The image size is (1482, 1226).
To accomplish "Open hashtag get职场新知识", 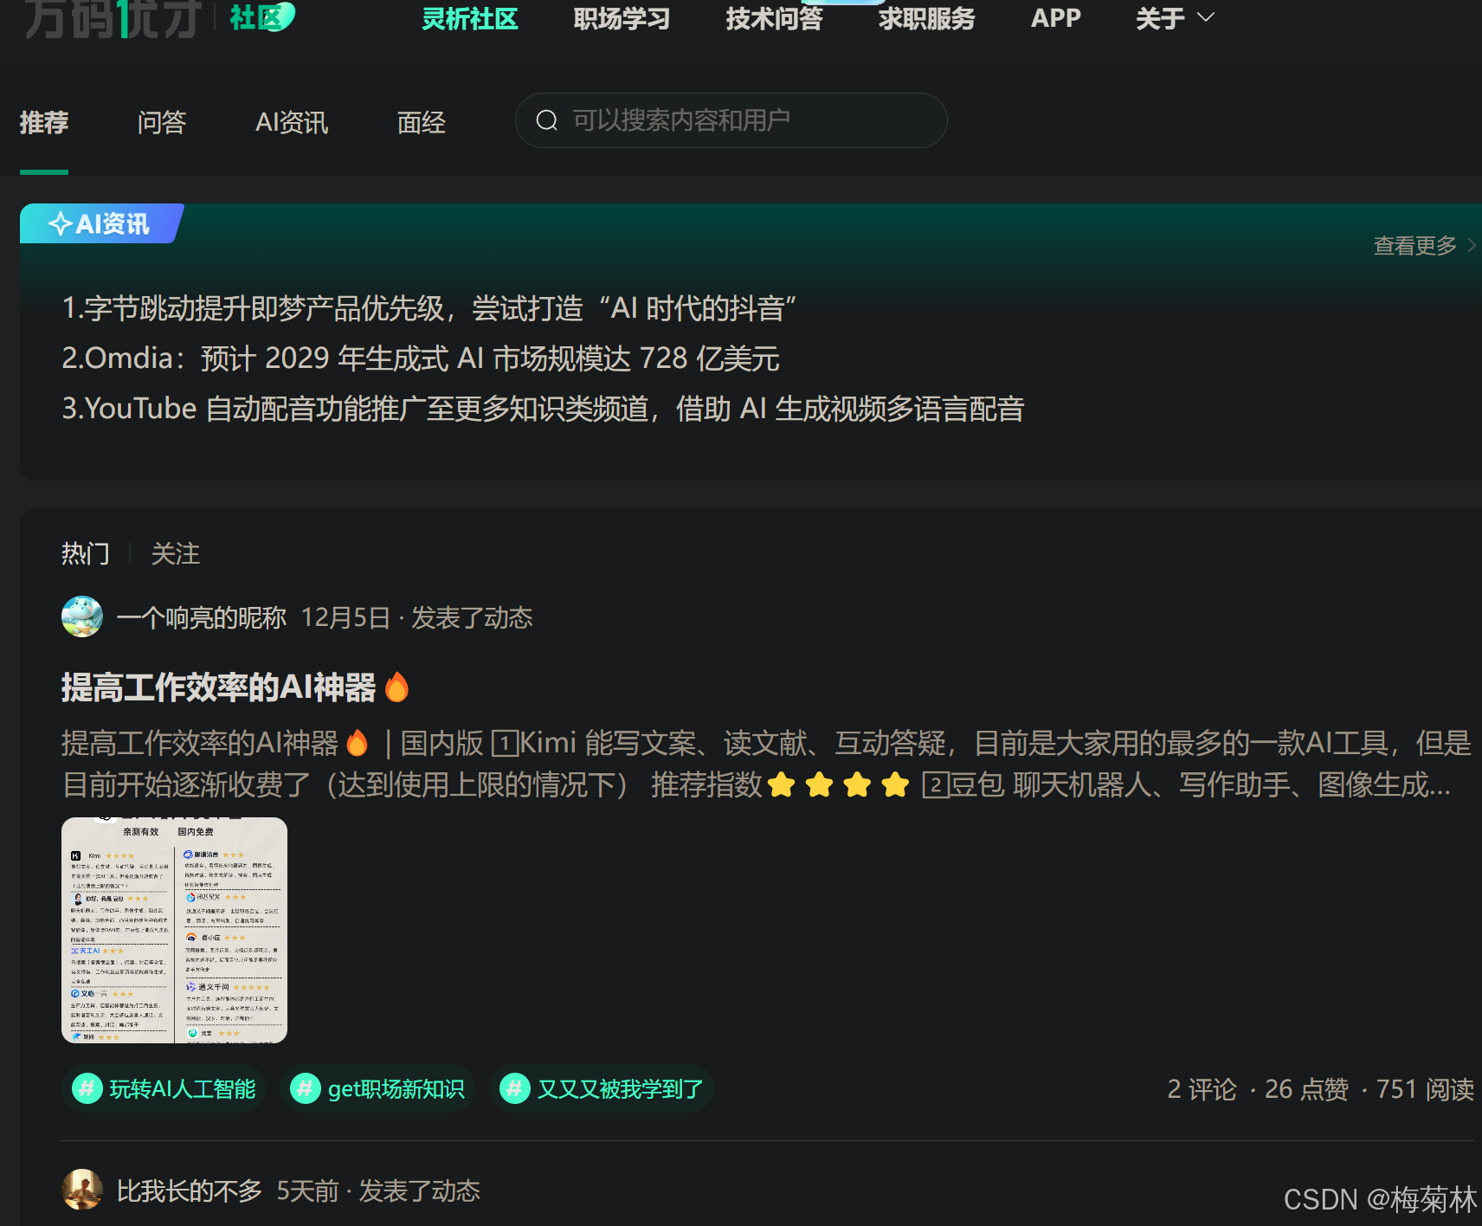I will click(x=377, y=1088).
